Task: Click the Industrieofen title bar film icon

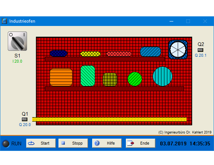Action: pos(4,21)
